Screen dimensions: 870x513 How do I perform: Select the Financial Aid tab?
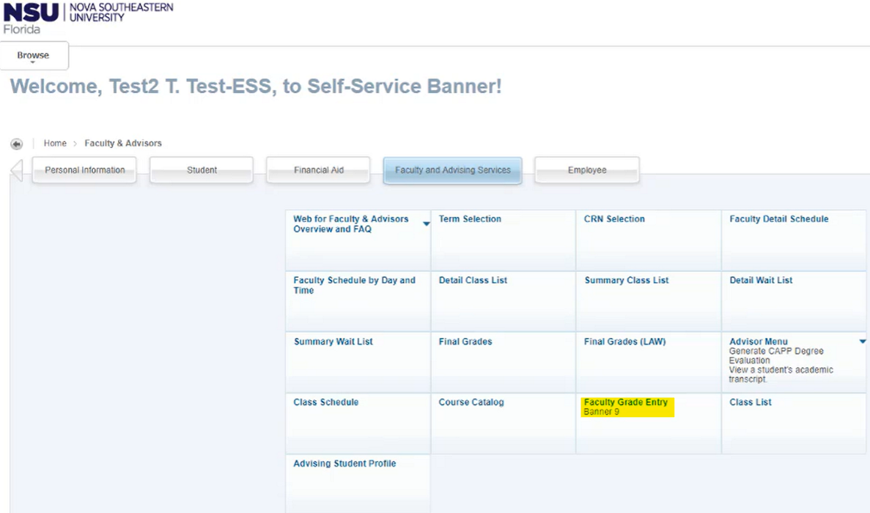point(318,170)
